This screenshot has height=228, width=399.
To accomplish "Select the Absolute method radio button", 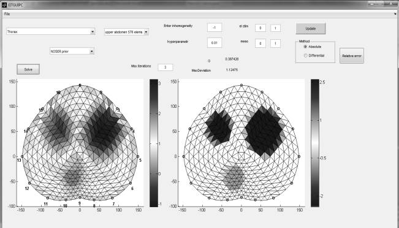I will click(x=305, y=47).
